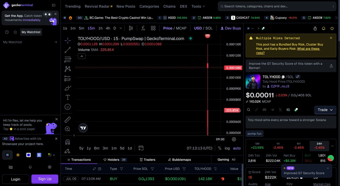Swap the TOLYHOOD/SOL pair order
The image size is (340, 186).
298,77
